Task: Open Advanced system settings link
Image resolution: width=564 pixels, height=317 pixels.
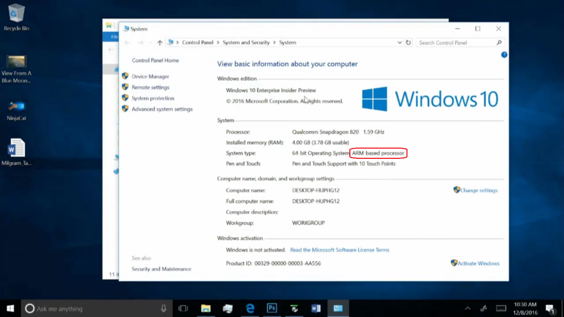Action: pos(162,109)
